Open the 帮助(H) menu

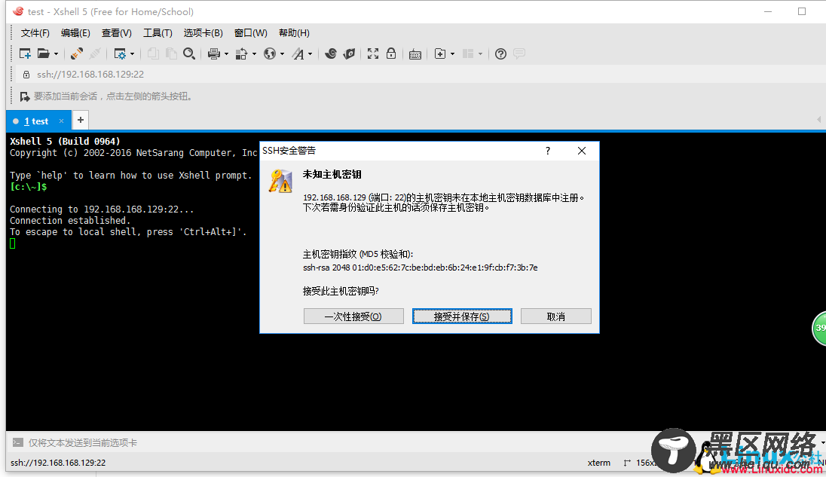(x=294, y=33)
